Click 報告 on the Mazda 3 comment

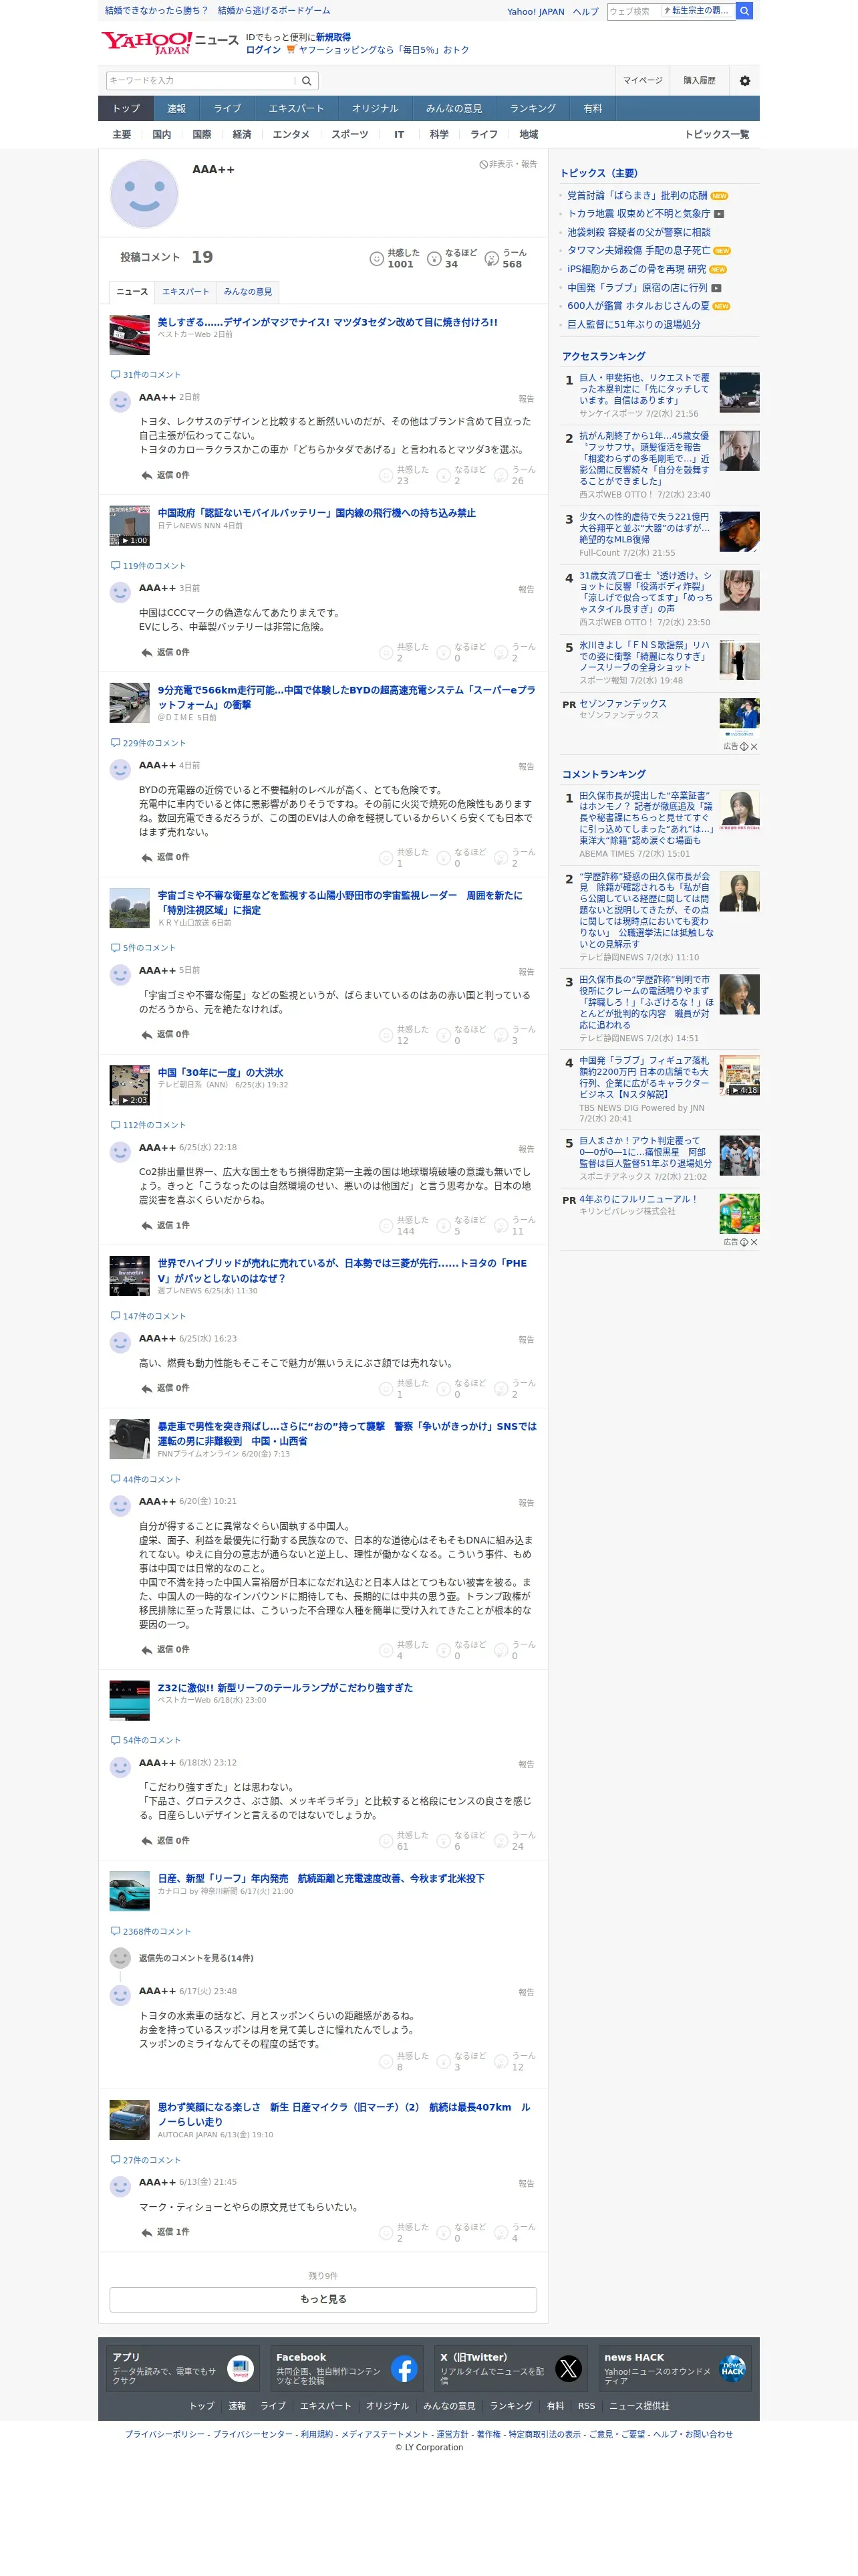[x=527, y=399]
